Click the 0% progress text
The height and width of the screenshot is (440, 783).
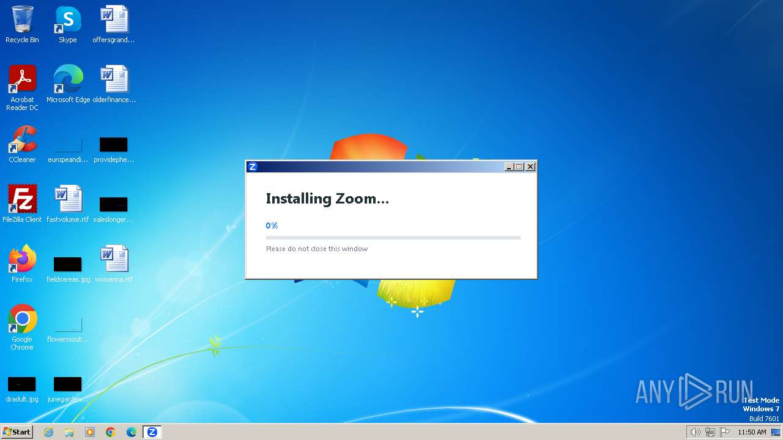pyautogui.click(x=272, y=226)
